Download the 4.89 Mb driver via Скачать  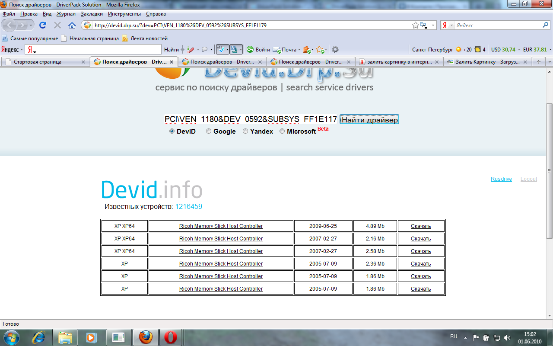[x=421, y=226]
